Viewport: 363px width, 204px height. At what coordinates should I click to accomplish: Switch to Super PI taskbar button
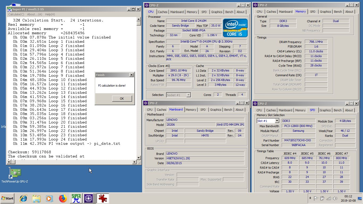[x=76, y=198]
